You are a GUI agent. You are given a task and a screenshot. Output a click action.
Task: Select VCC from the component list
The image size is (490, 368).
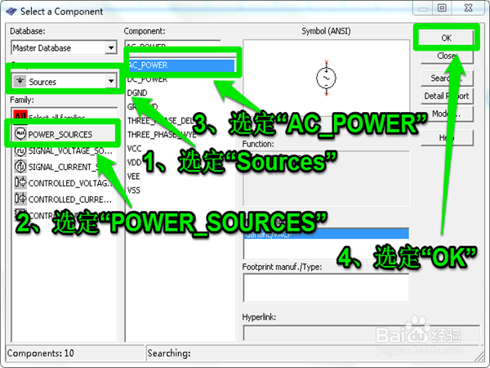pyautogui.click(x=135, y=149)
